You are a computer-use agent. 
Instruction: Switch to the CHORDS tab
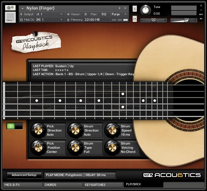[63, 185]
